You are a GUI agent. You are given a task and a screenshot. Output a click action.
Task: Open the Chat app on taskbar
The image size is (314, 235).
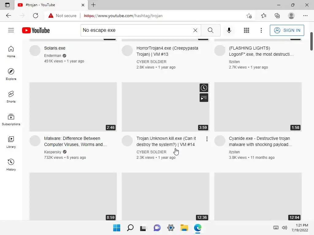[157, 228]
